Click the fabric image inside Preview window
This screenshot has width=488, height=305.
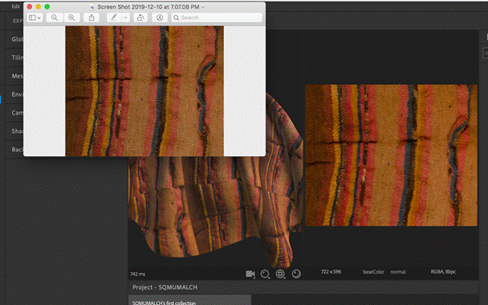[144, 91]
